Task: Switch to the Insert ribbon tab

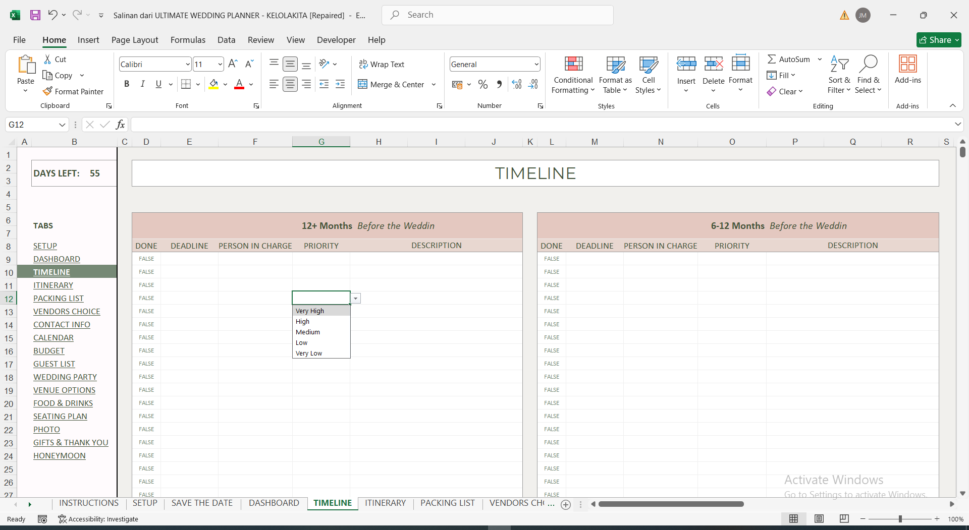Action: (88, 40)
